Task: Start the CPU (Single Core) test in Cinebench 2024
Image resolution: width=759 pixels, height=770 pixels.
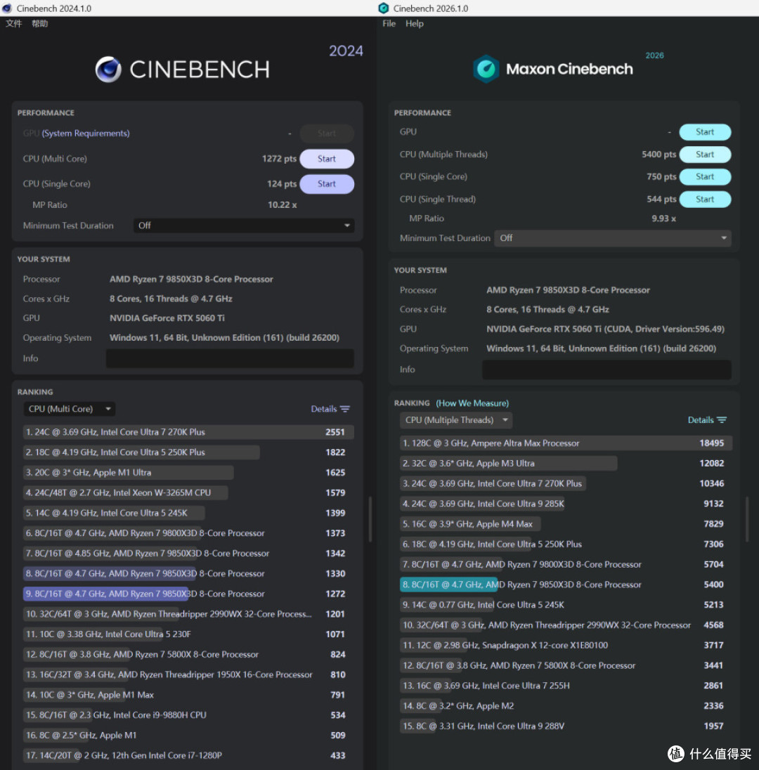Action: (327, 183)
